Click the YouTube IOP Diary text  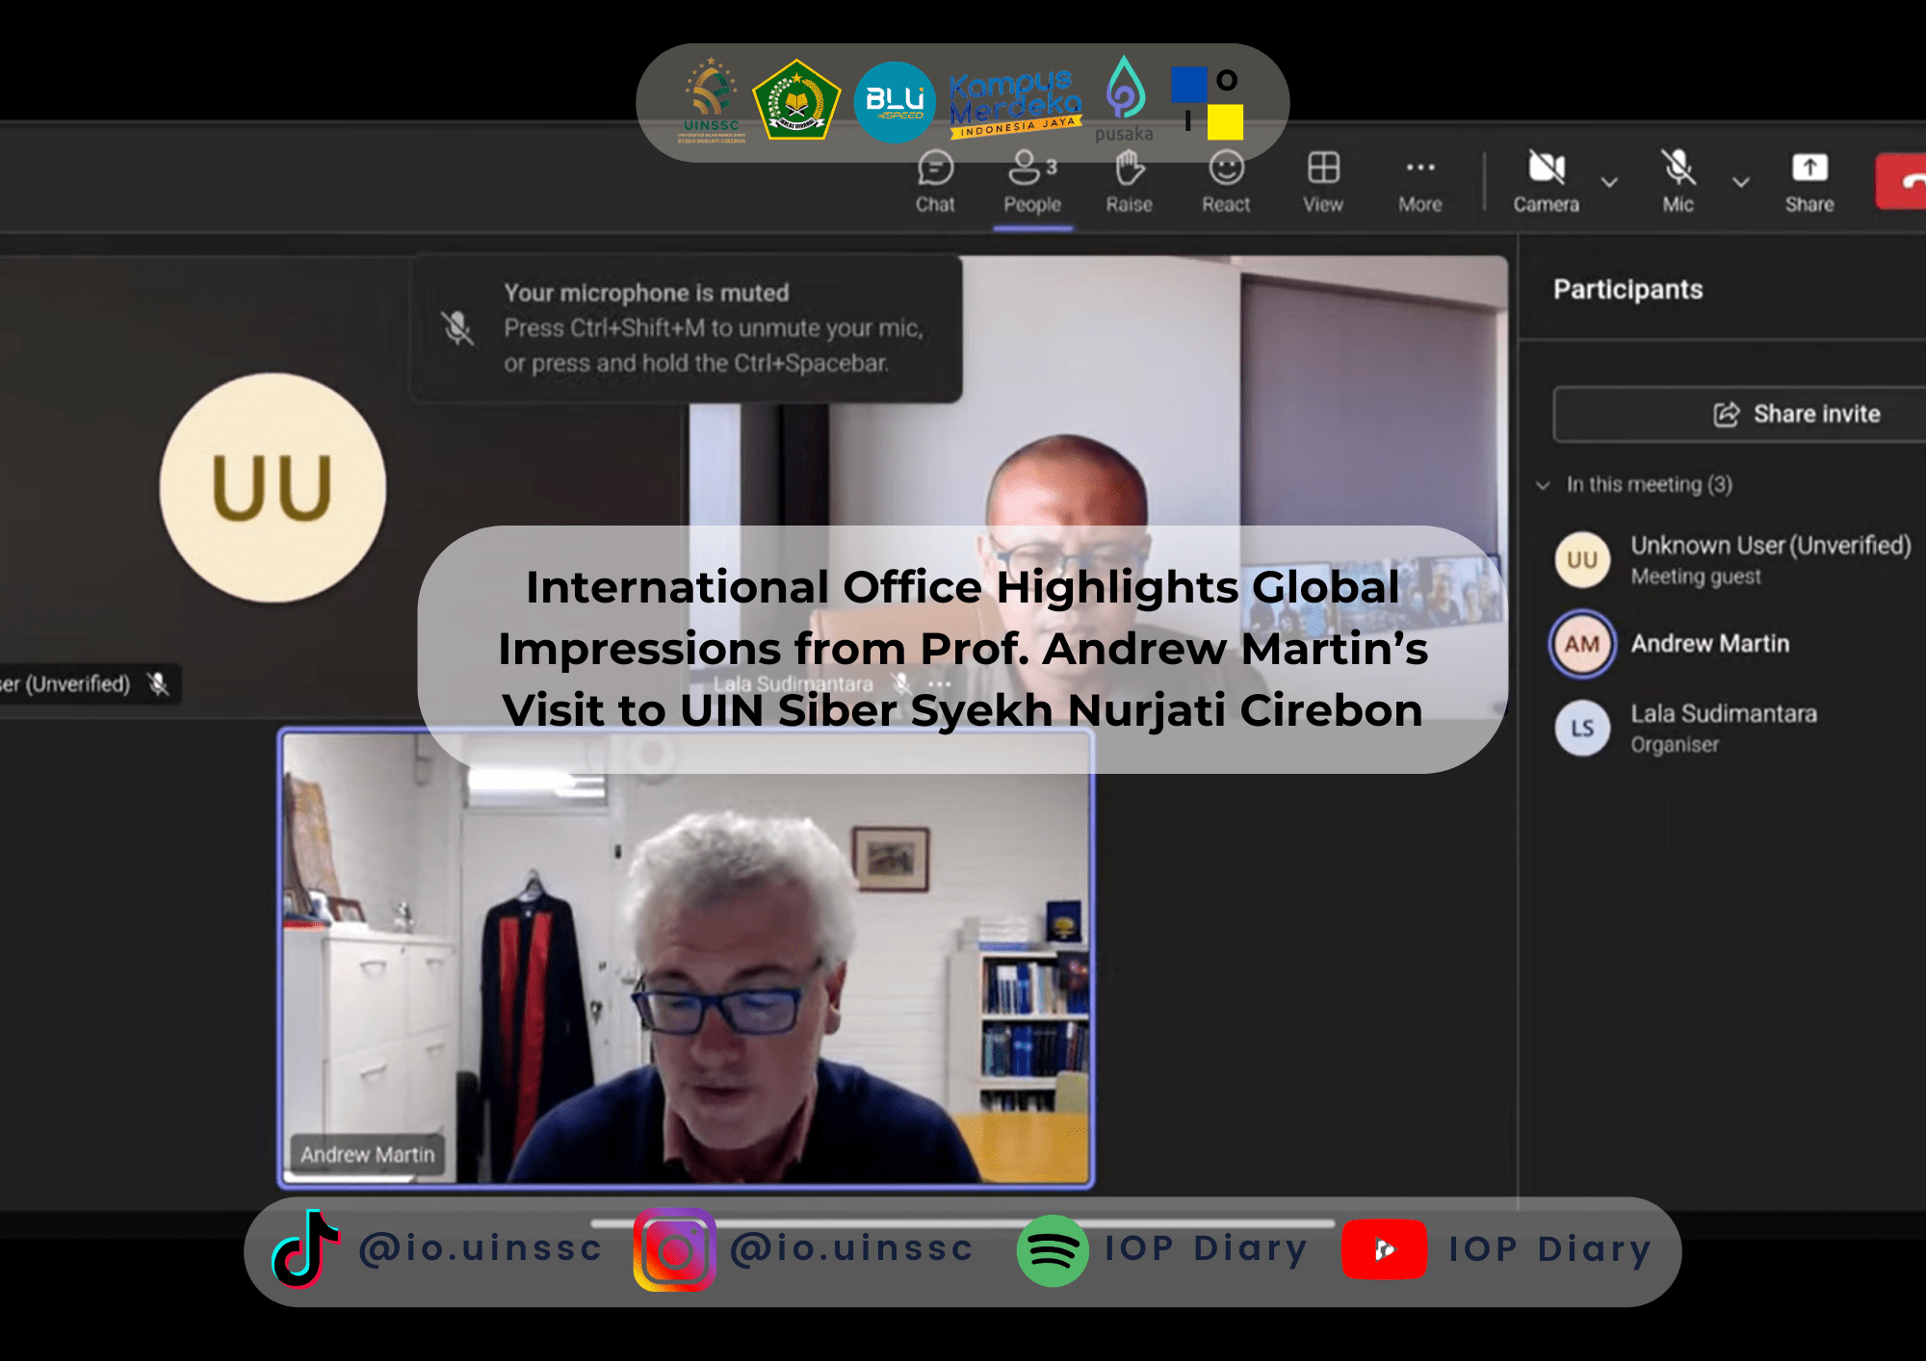(1550, 1248)
